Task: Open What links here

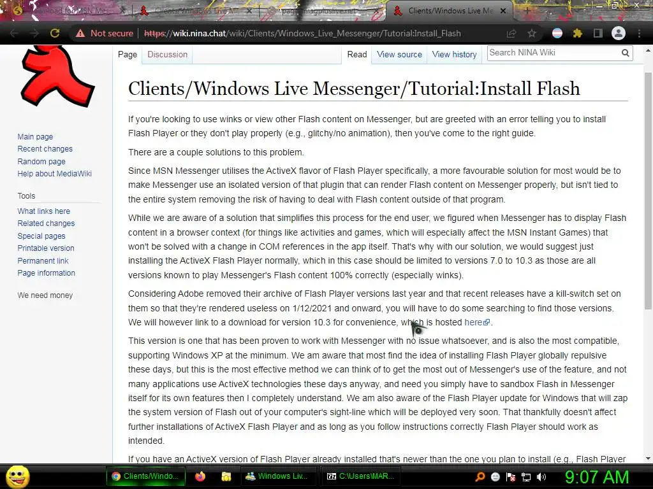Action: (44, 211)
